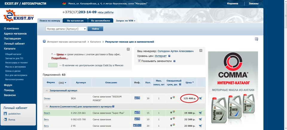Image resolution: width=287 pixels, height=130 pixels.
Task: Collapse the price notice info box
Action: pyautogui.click(x=128, y=49)
